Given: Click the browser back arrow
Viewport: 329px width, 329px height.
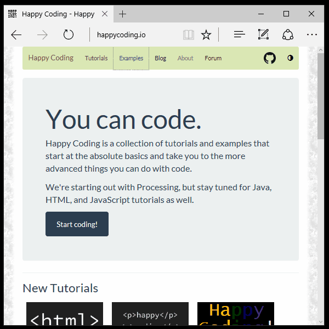Looking at the screenshot, I should pos(16,35).
